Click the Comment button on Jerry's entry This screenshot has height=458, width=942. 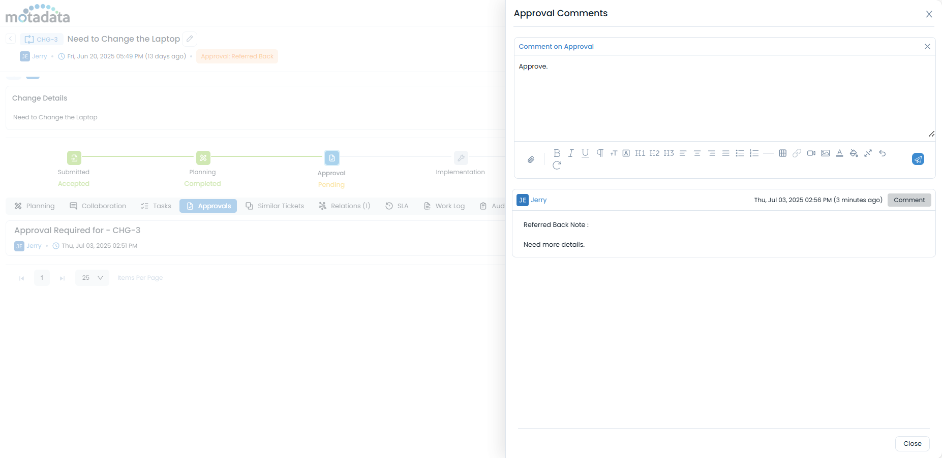point(909,200)
